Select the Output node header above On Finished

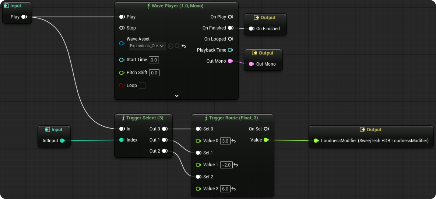[x=264, y=18]
